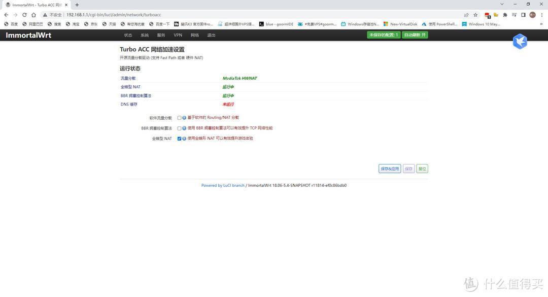Click 退出 to log out
Screen dimensions: 548x297
pos(211,36)
